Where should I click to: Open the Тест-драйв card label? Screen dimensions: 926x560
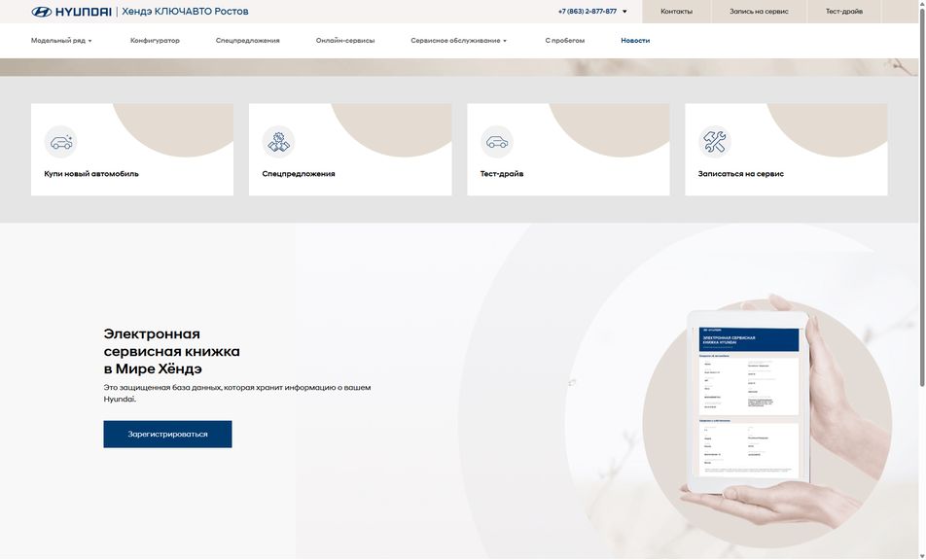pos(501,174)
